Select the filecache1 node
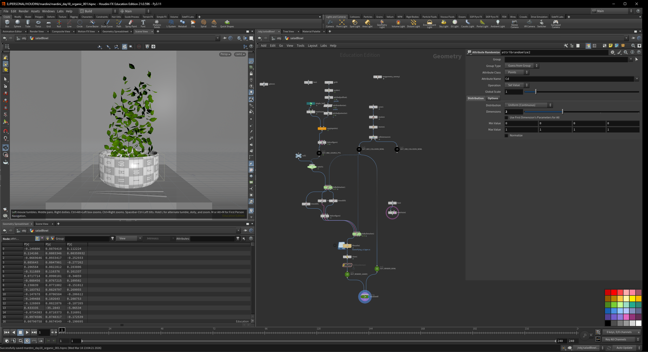Viewport: 648px width, 352px height. (x=347, y=245)
